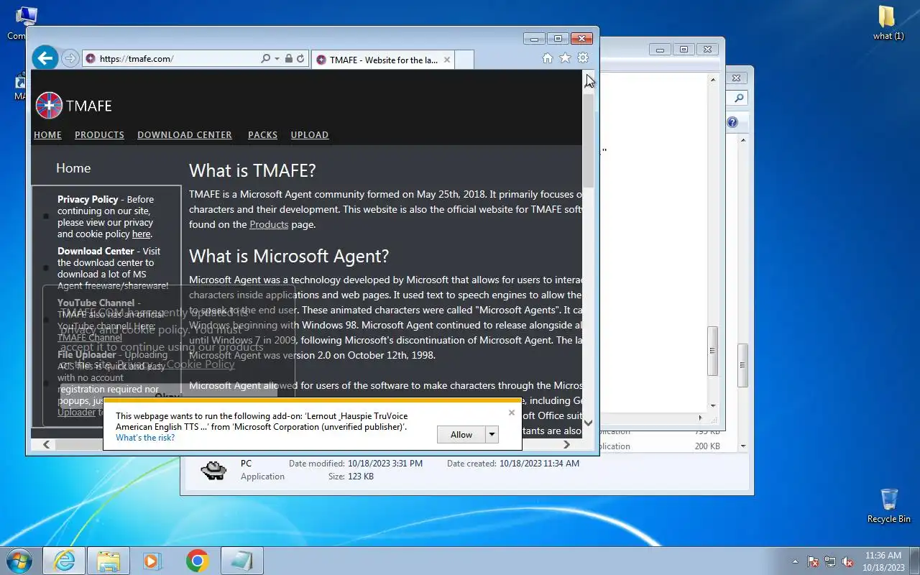Open Google Chrome from the taskbar

[197, 561]
